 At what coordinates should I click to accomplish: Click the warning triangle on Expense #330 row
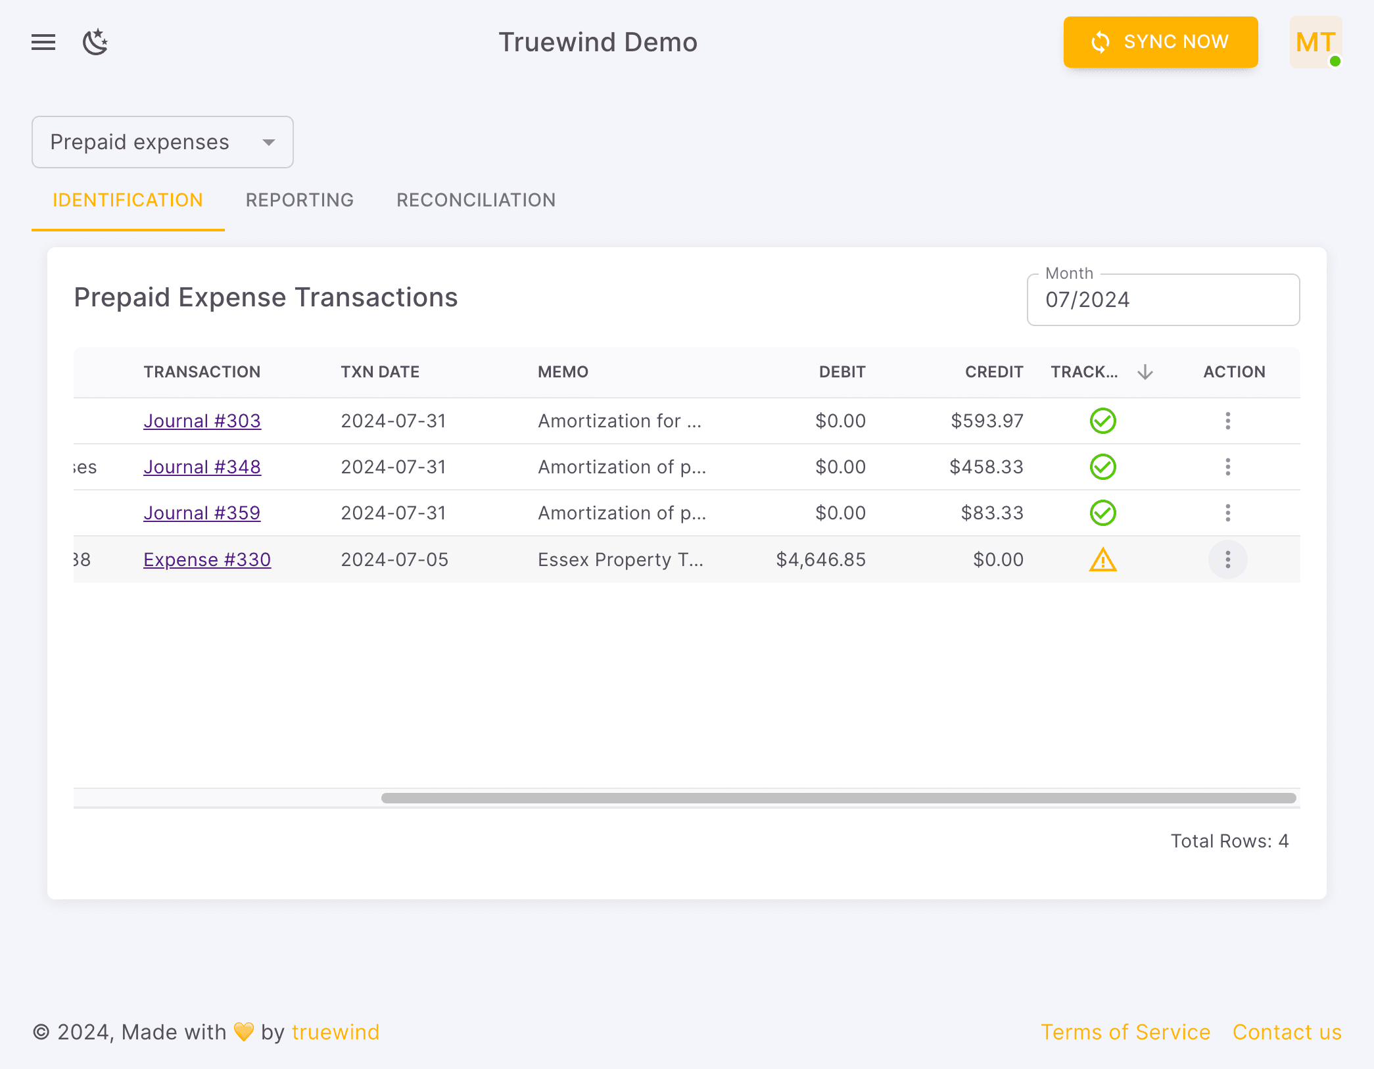1102,559
